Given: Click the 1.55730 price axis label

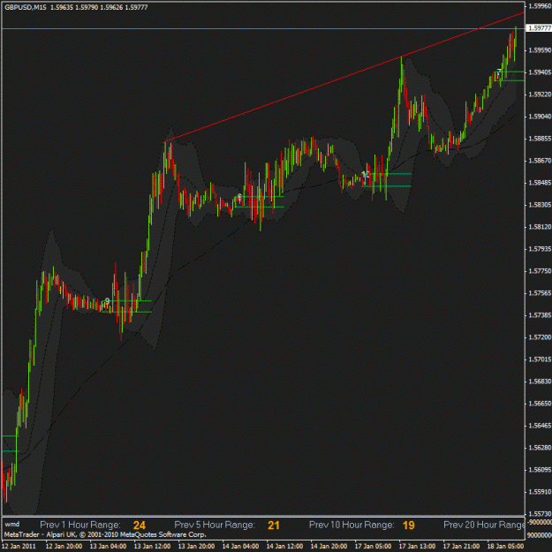Looking at the screenshot, I should click(540, 514).
